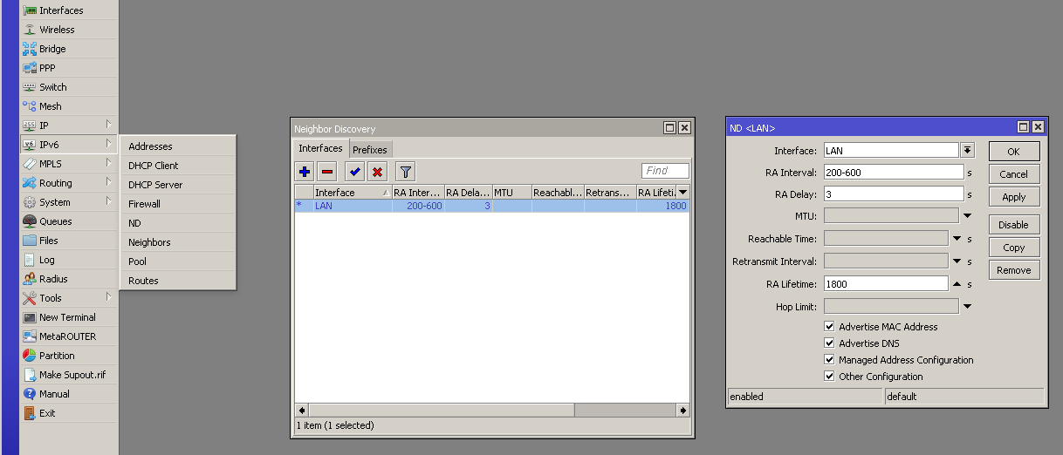Open the Queues sidebar item
Viewport: 1063px width, 455px height.
[x=68, y=221]
